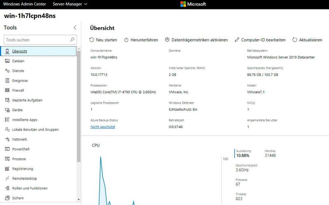Open the Übersicht tool
This screenshot has width=329, height=205.
[39, 51]
